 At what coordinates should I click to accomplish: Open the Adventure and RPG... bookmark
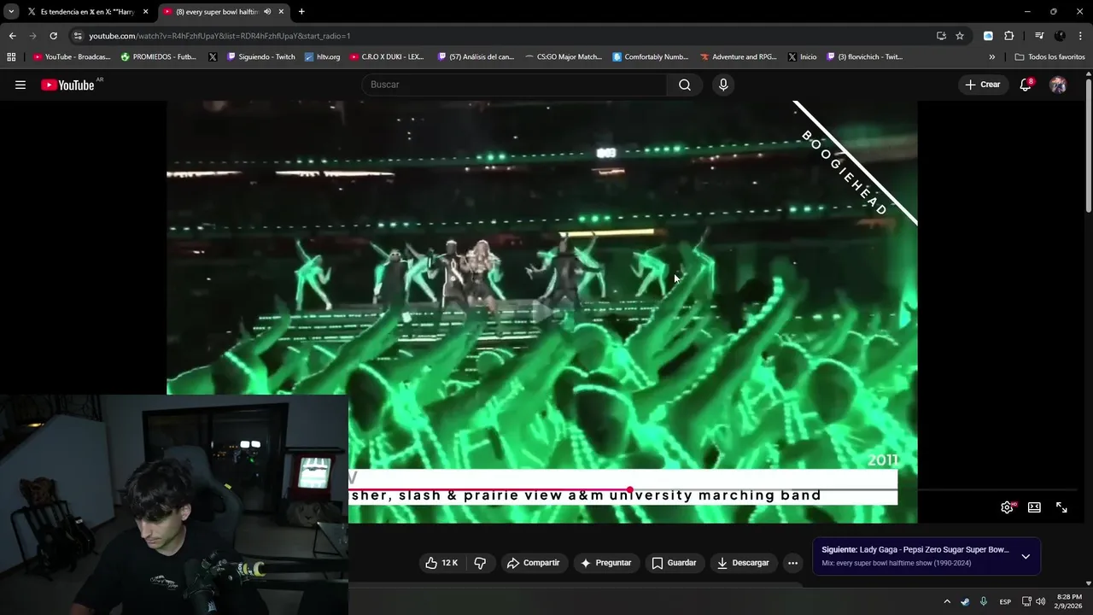tap(739, 57)
